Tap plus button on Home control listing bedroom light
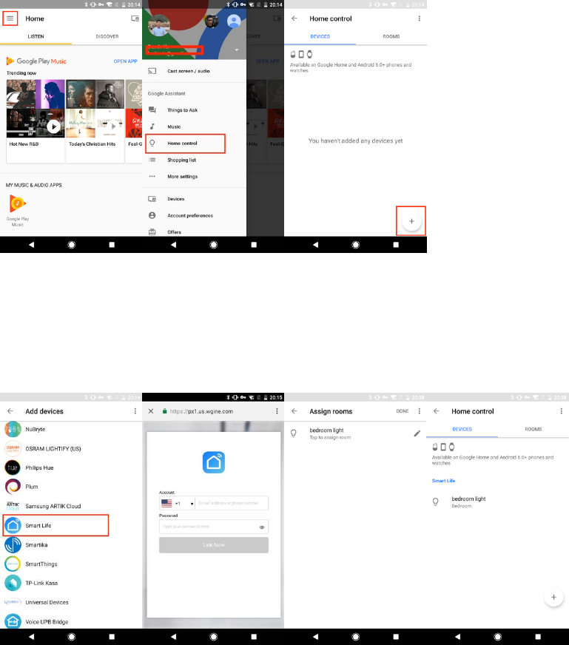 click(553, 597)
